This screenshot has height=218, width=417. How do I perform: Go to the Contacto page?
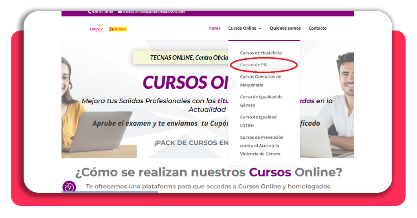pos(318,28)
